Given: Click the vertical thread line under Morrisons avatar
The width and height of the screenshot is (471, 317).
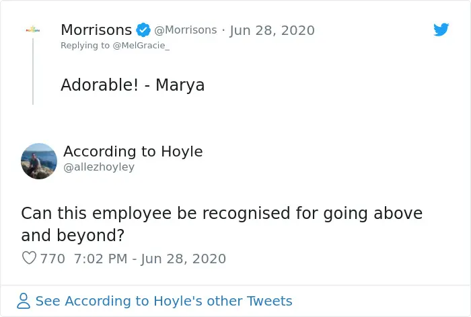Looking at the screenshot, I should [32, 74].
